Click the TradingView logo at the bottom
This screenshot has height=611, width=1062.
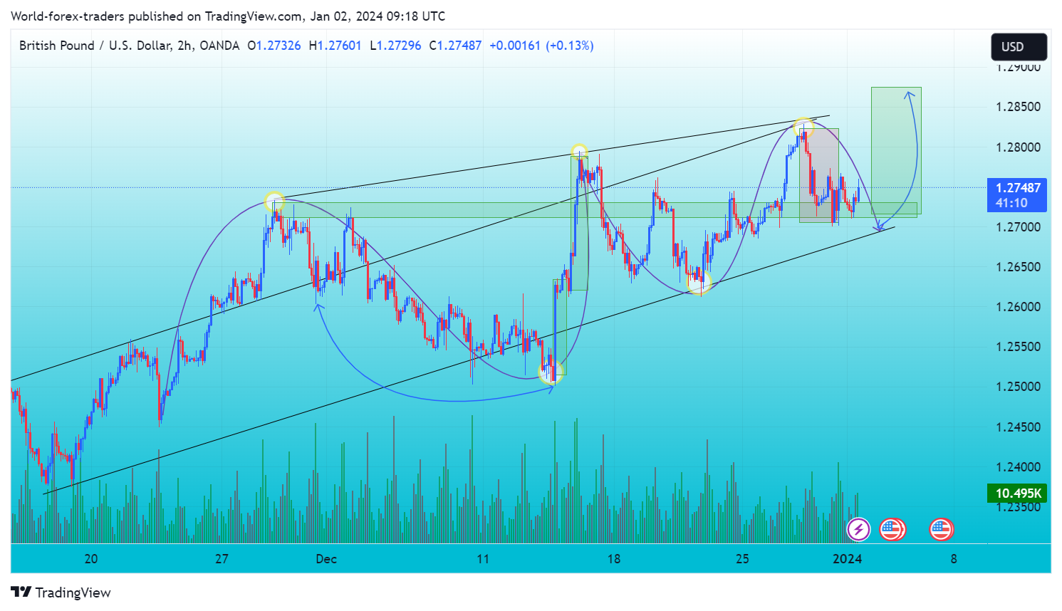61,592
